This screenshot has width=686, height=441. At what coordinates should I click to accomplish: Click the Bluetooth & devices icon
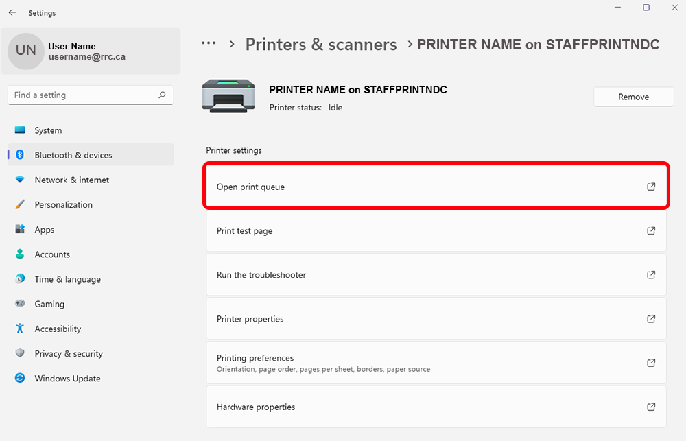tap(20, 155)
